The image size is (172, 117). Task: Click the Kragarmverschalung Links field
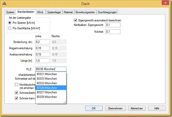pos(42,48)
